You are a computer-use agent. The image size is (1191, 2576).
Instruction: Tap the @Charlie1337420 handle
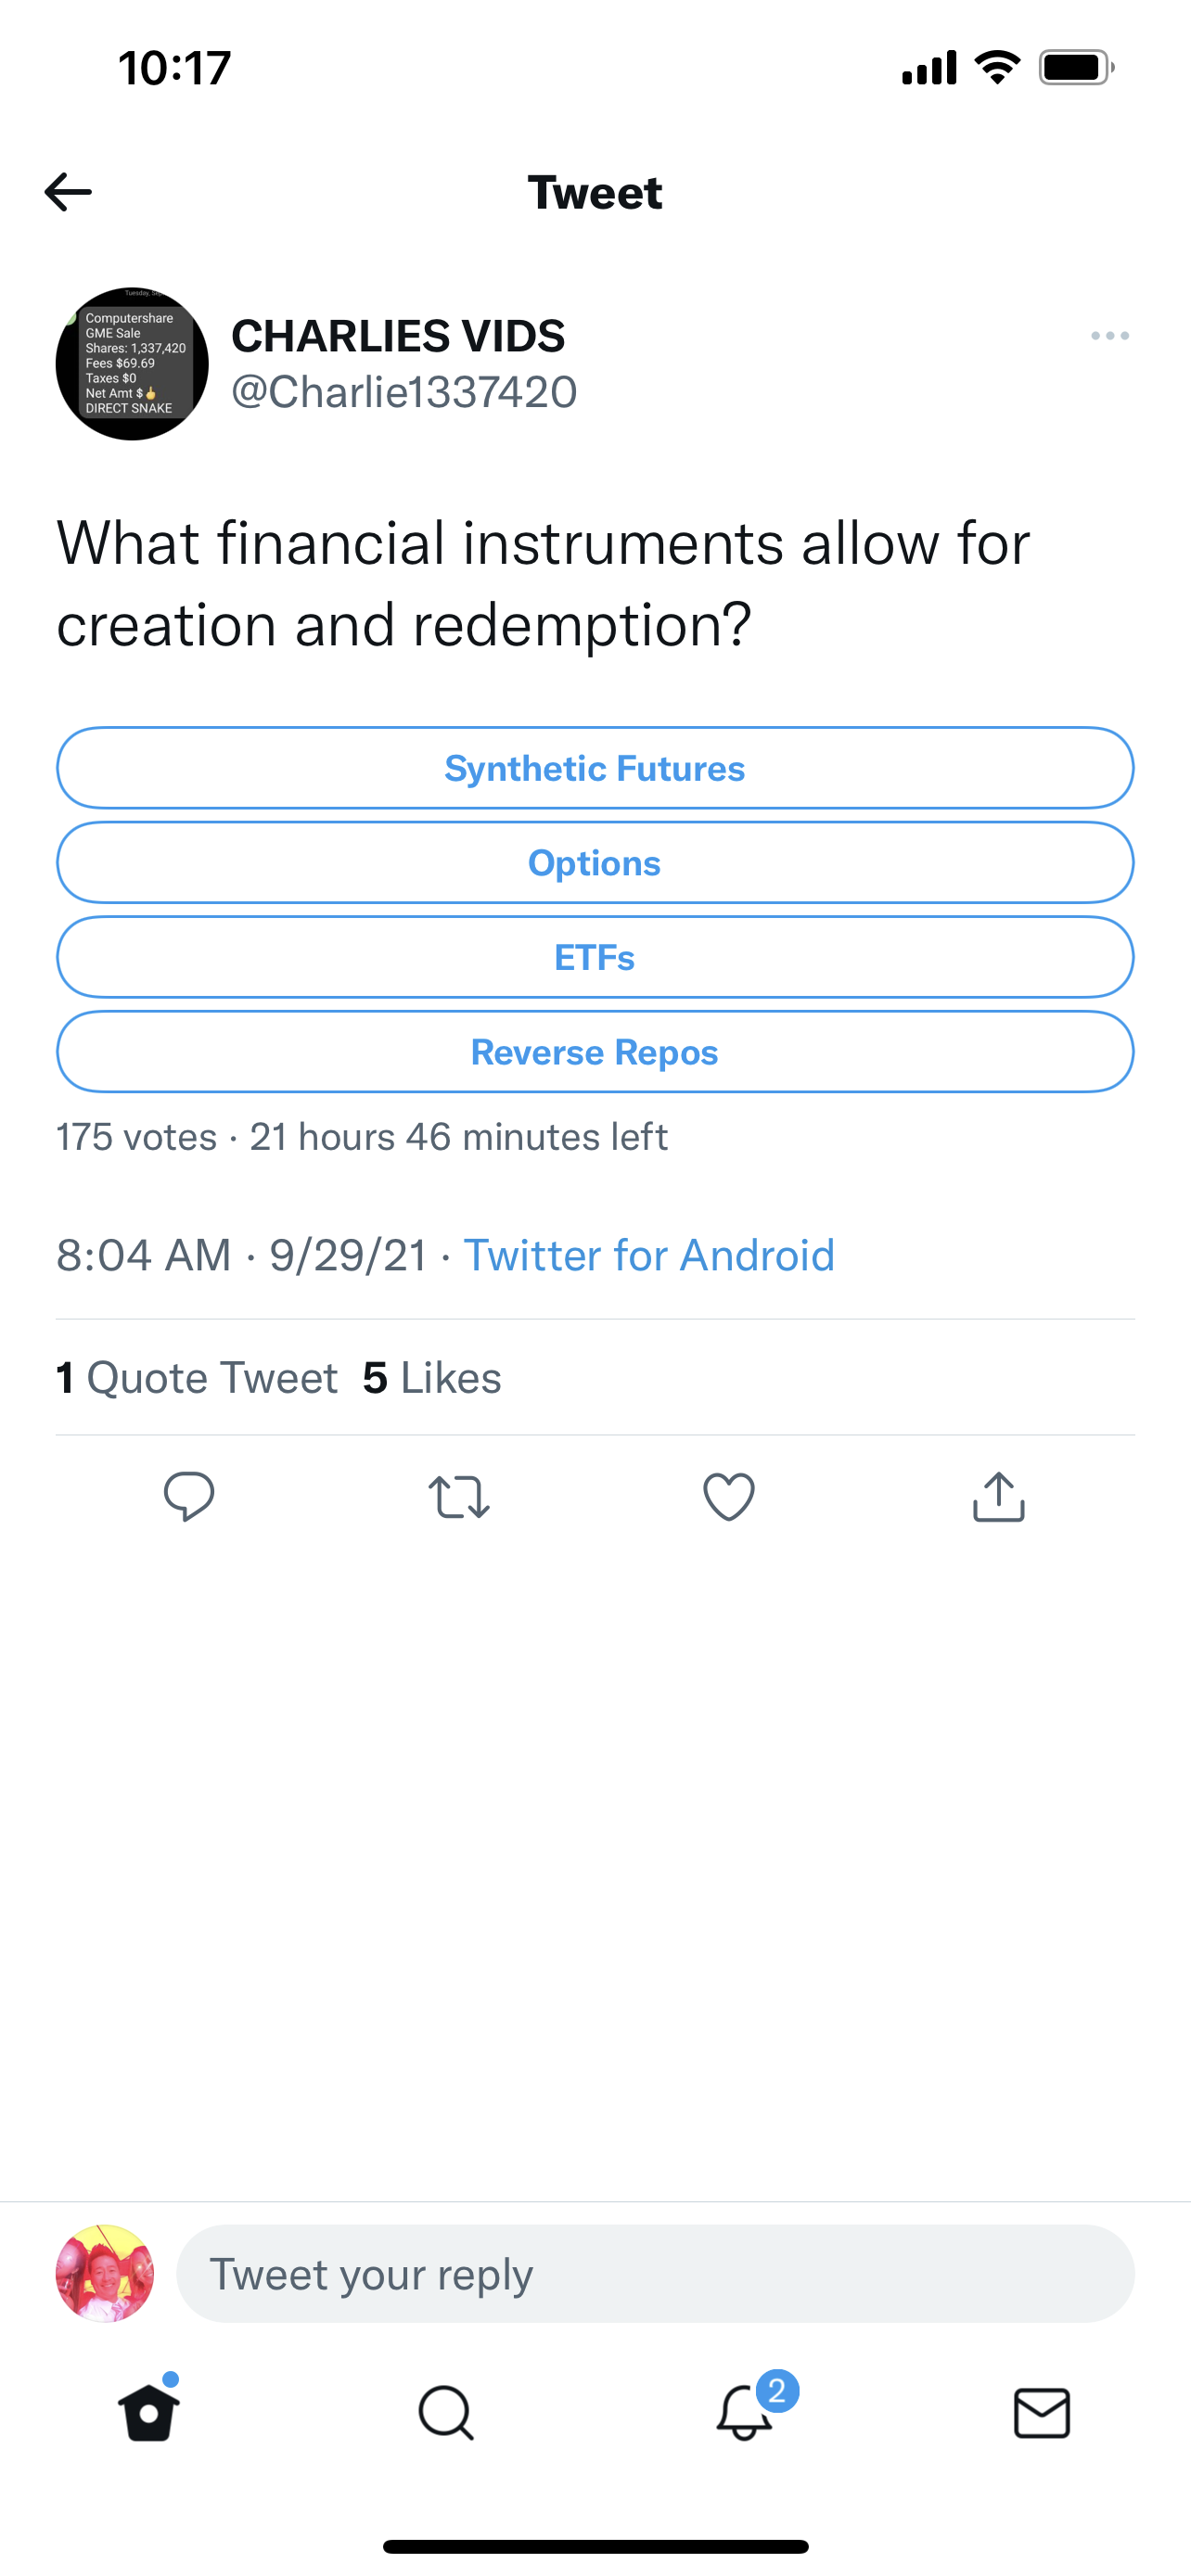pos(404,392)
